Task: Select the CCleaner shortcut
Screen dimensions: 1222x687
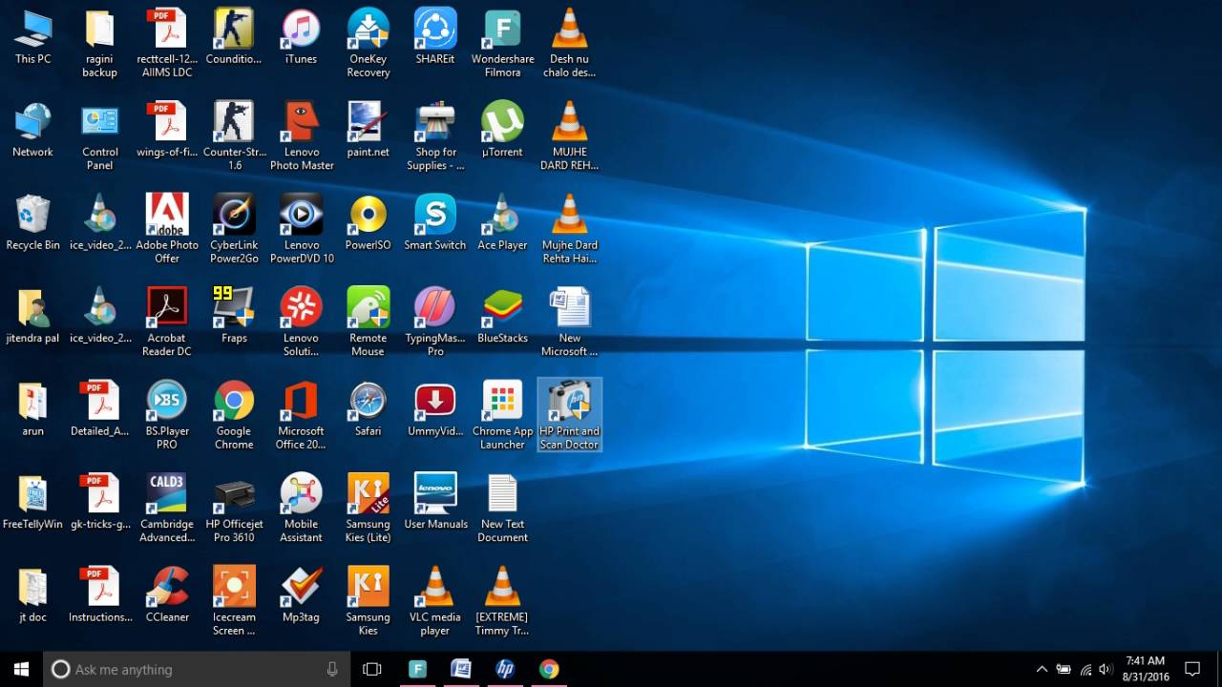Action: [x=167, y=594]
